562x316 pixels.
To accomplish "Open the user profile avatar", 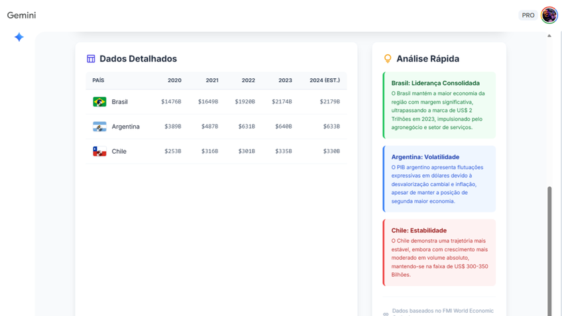I will coord(549,15).
